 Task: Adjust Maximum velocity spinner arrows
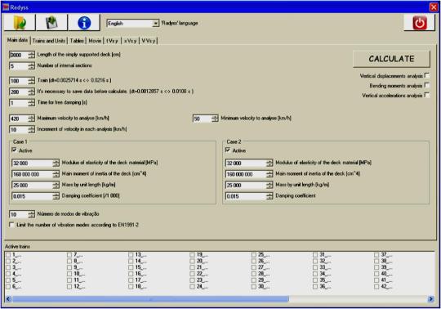pos(32,119)
